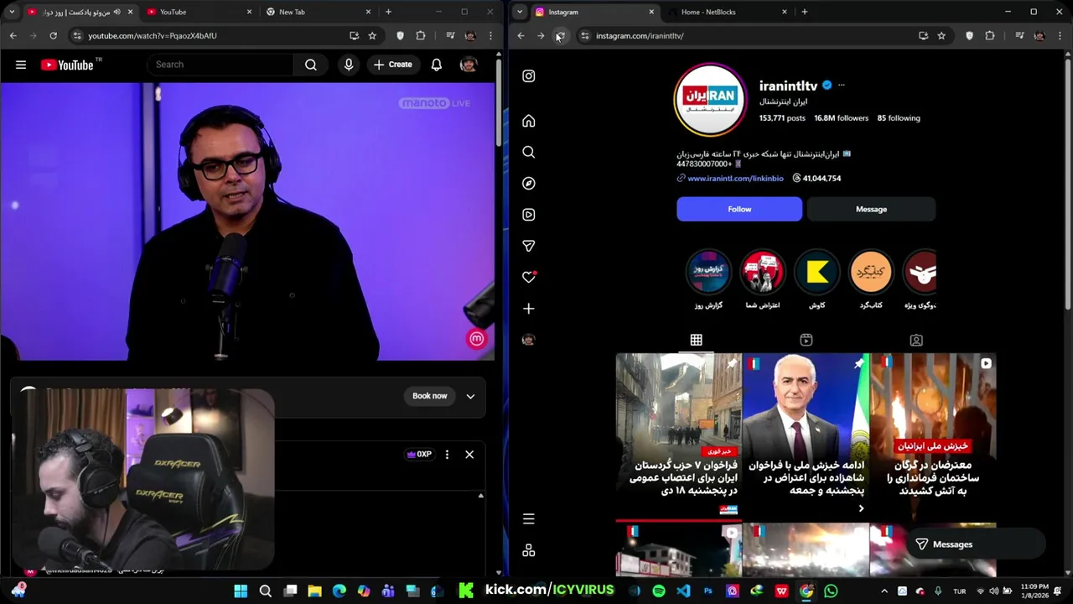Open YouTube guide hamburger menu
Viewport: 1073px width, 604px height.
point(21,65)
